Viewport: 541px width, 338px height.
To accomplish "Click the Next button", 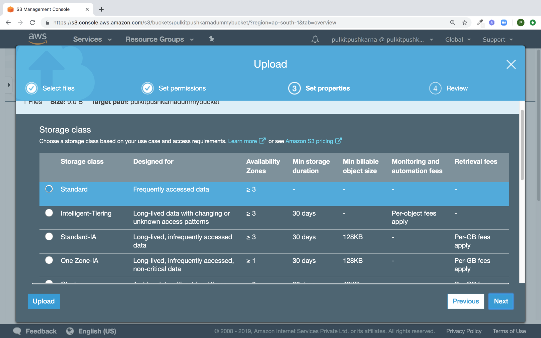I will [501, 301].
